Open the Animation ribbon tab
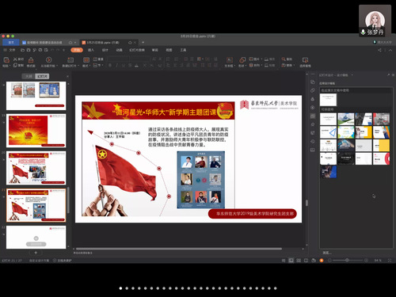The height and width of the screenshot is (297, 396). [119, 50]
